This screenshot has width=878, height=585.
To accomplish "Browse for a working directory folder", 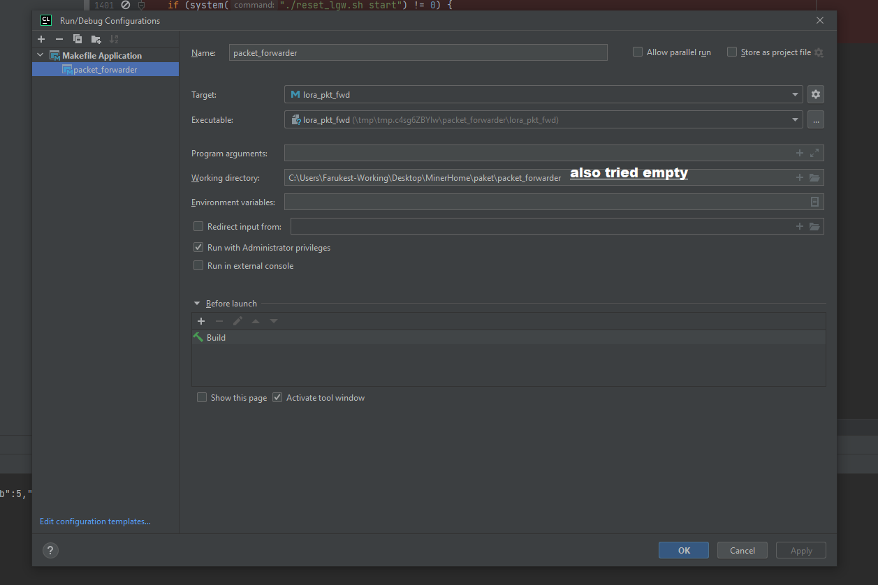I will [814, 177].
